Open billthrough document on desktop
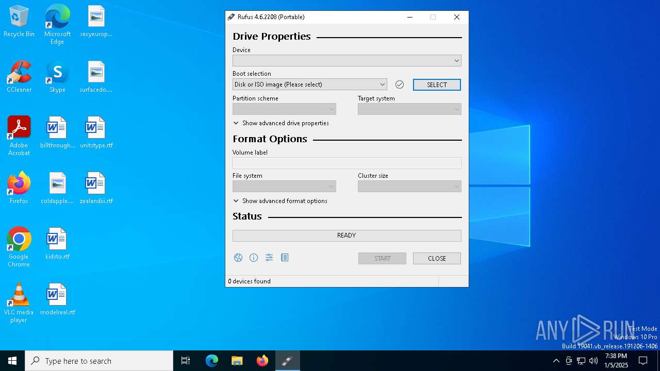Viewport: 660px width, 371px height. (x=57, y=133)
